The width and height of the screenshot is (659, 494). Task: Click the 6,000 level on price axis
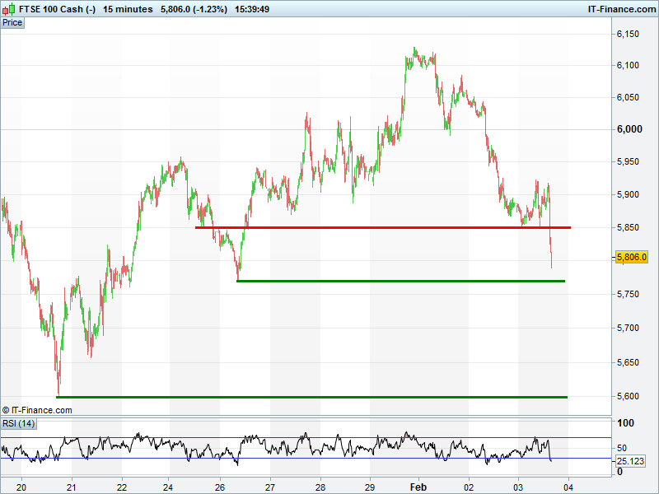[x=629, y=129]
